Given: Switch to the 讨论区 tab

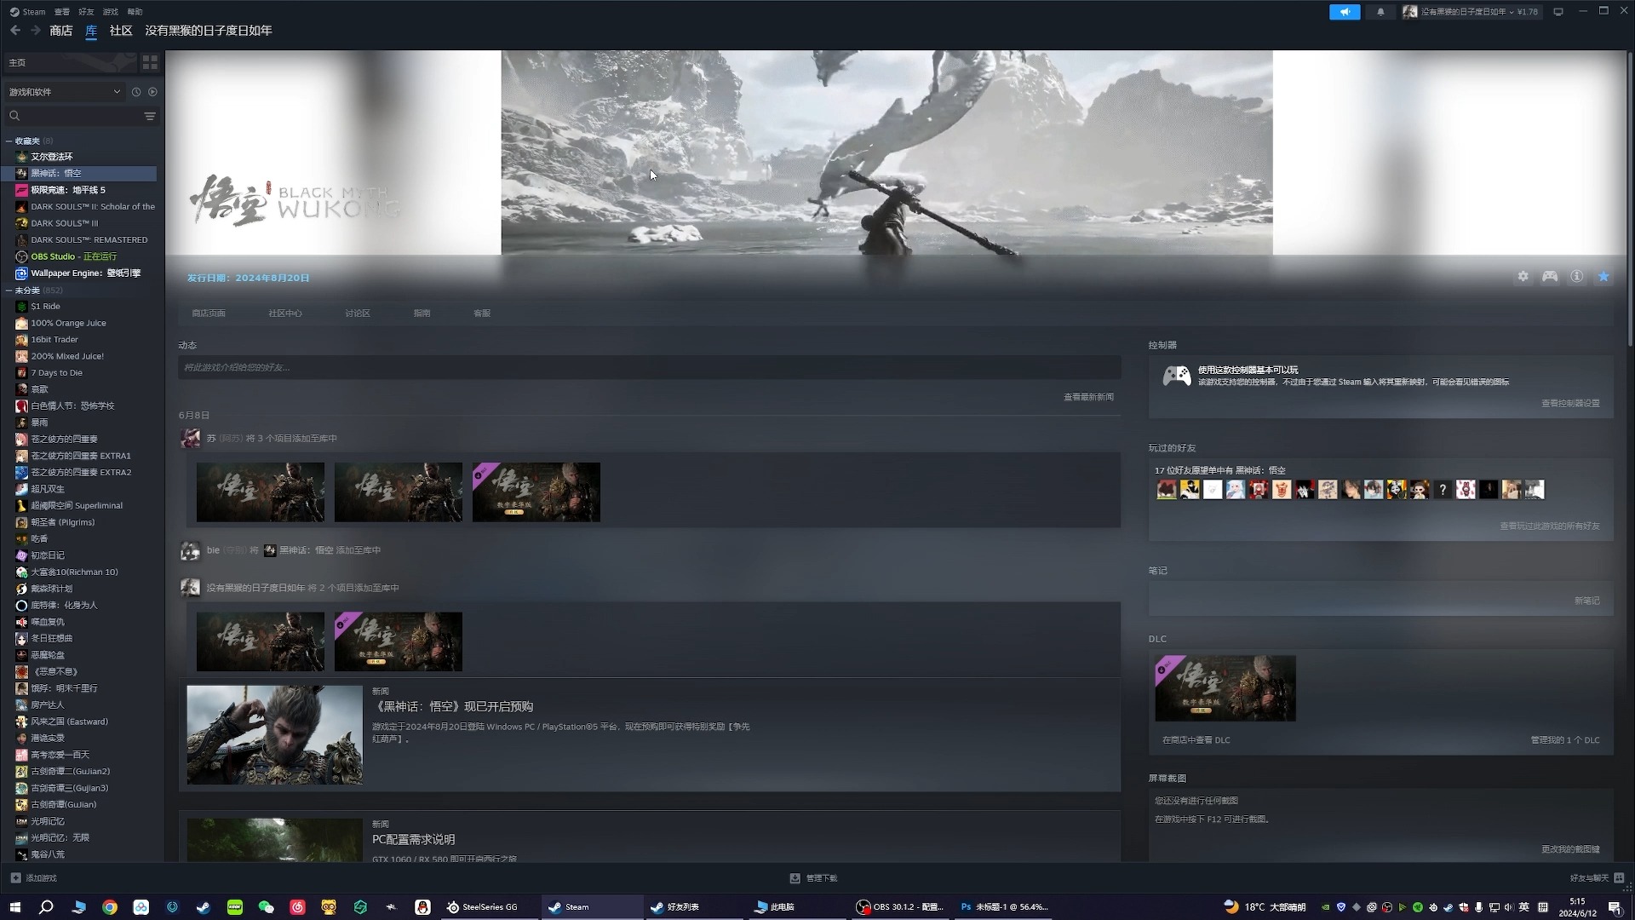Looking at the screenshot, I should click(357, 313).
